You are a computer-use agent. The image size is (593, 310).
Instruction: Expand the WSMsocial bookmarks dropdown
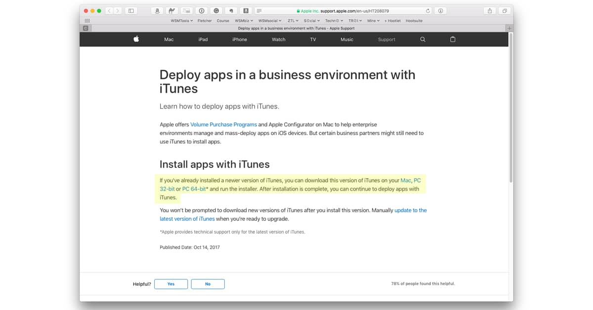270,21
